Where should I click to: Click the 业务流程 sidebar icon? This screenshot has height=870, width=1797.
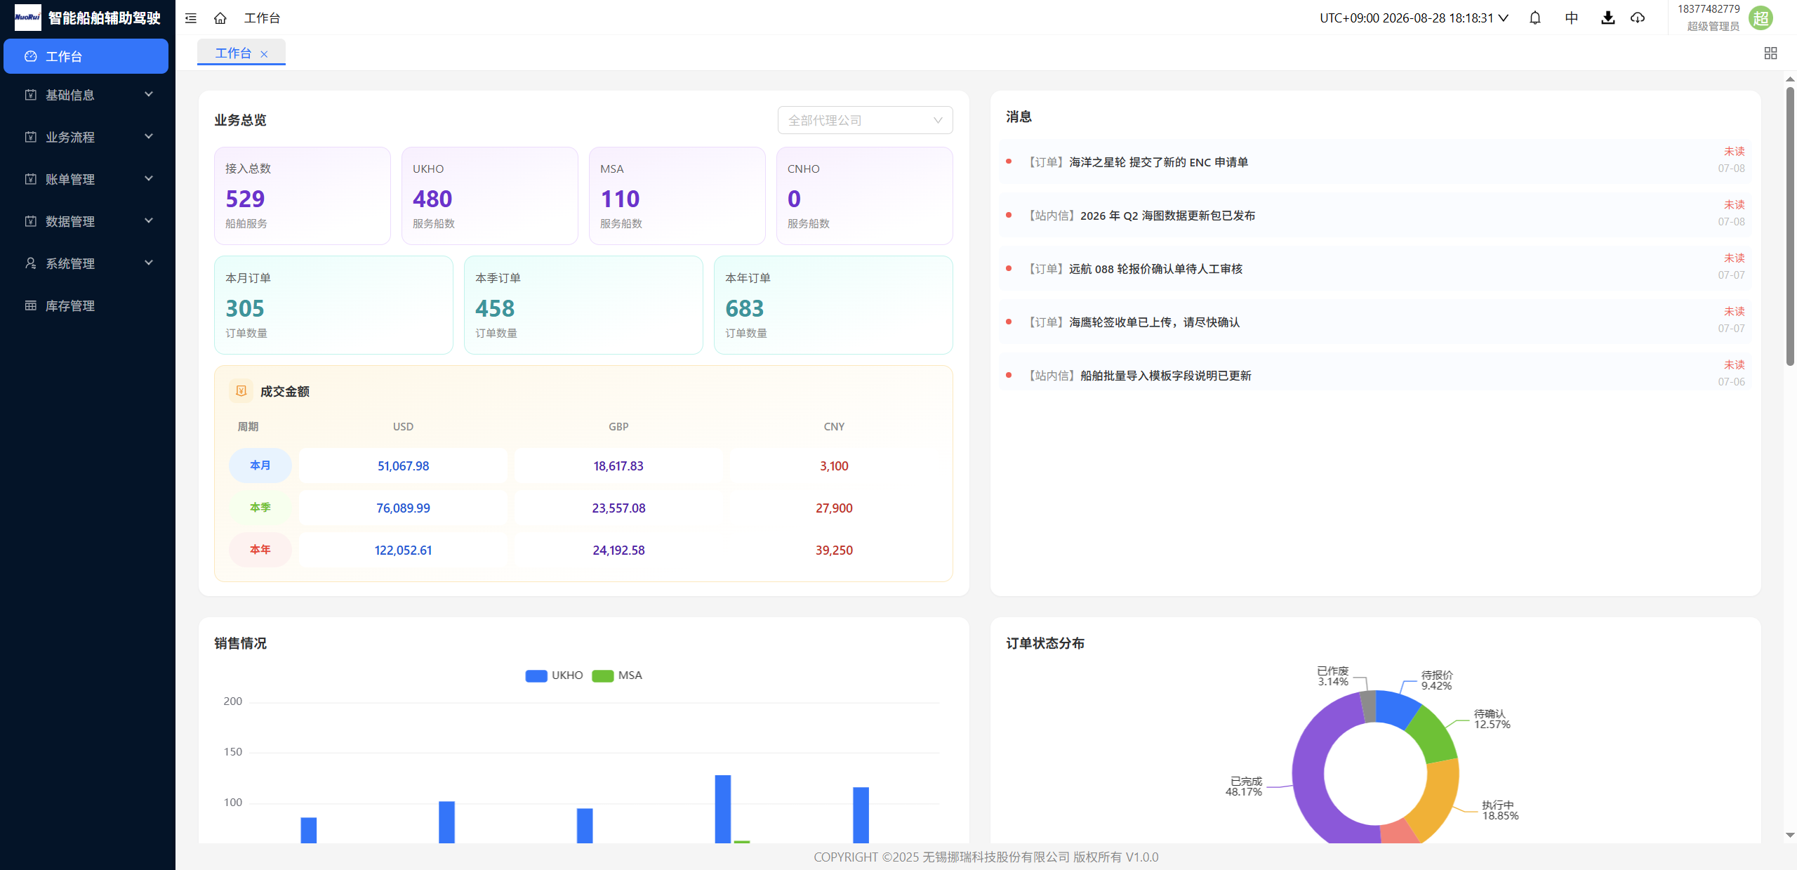[x=31, y=137]
